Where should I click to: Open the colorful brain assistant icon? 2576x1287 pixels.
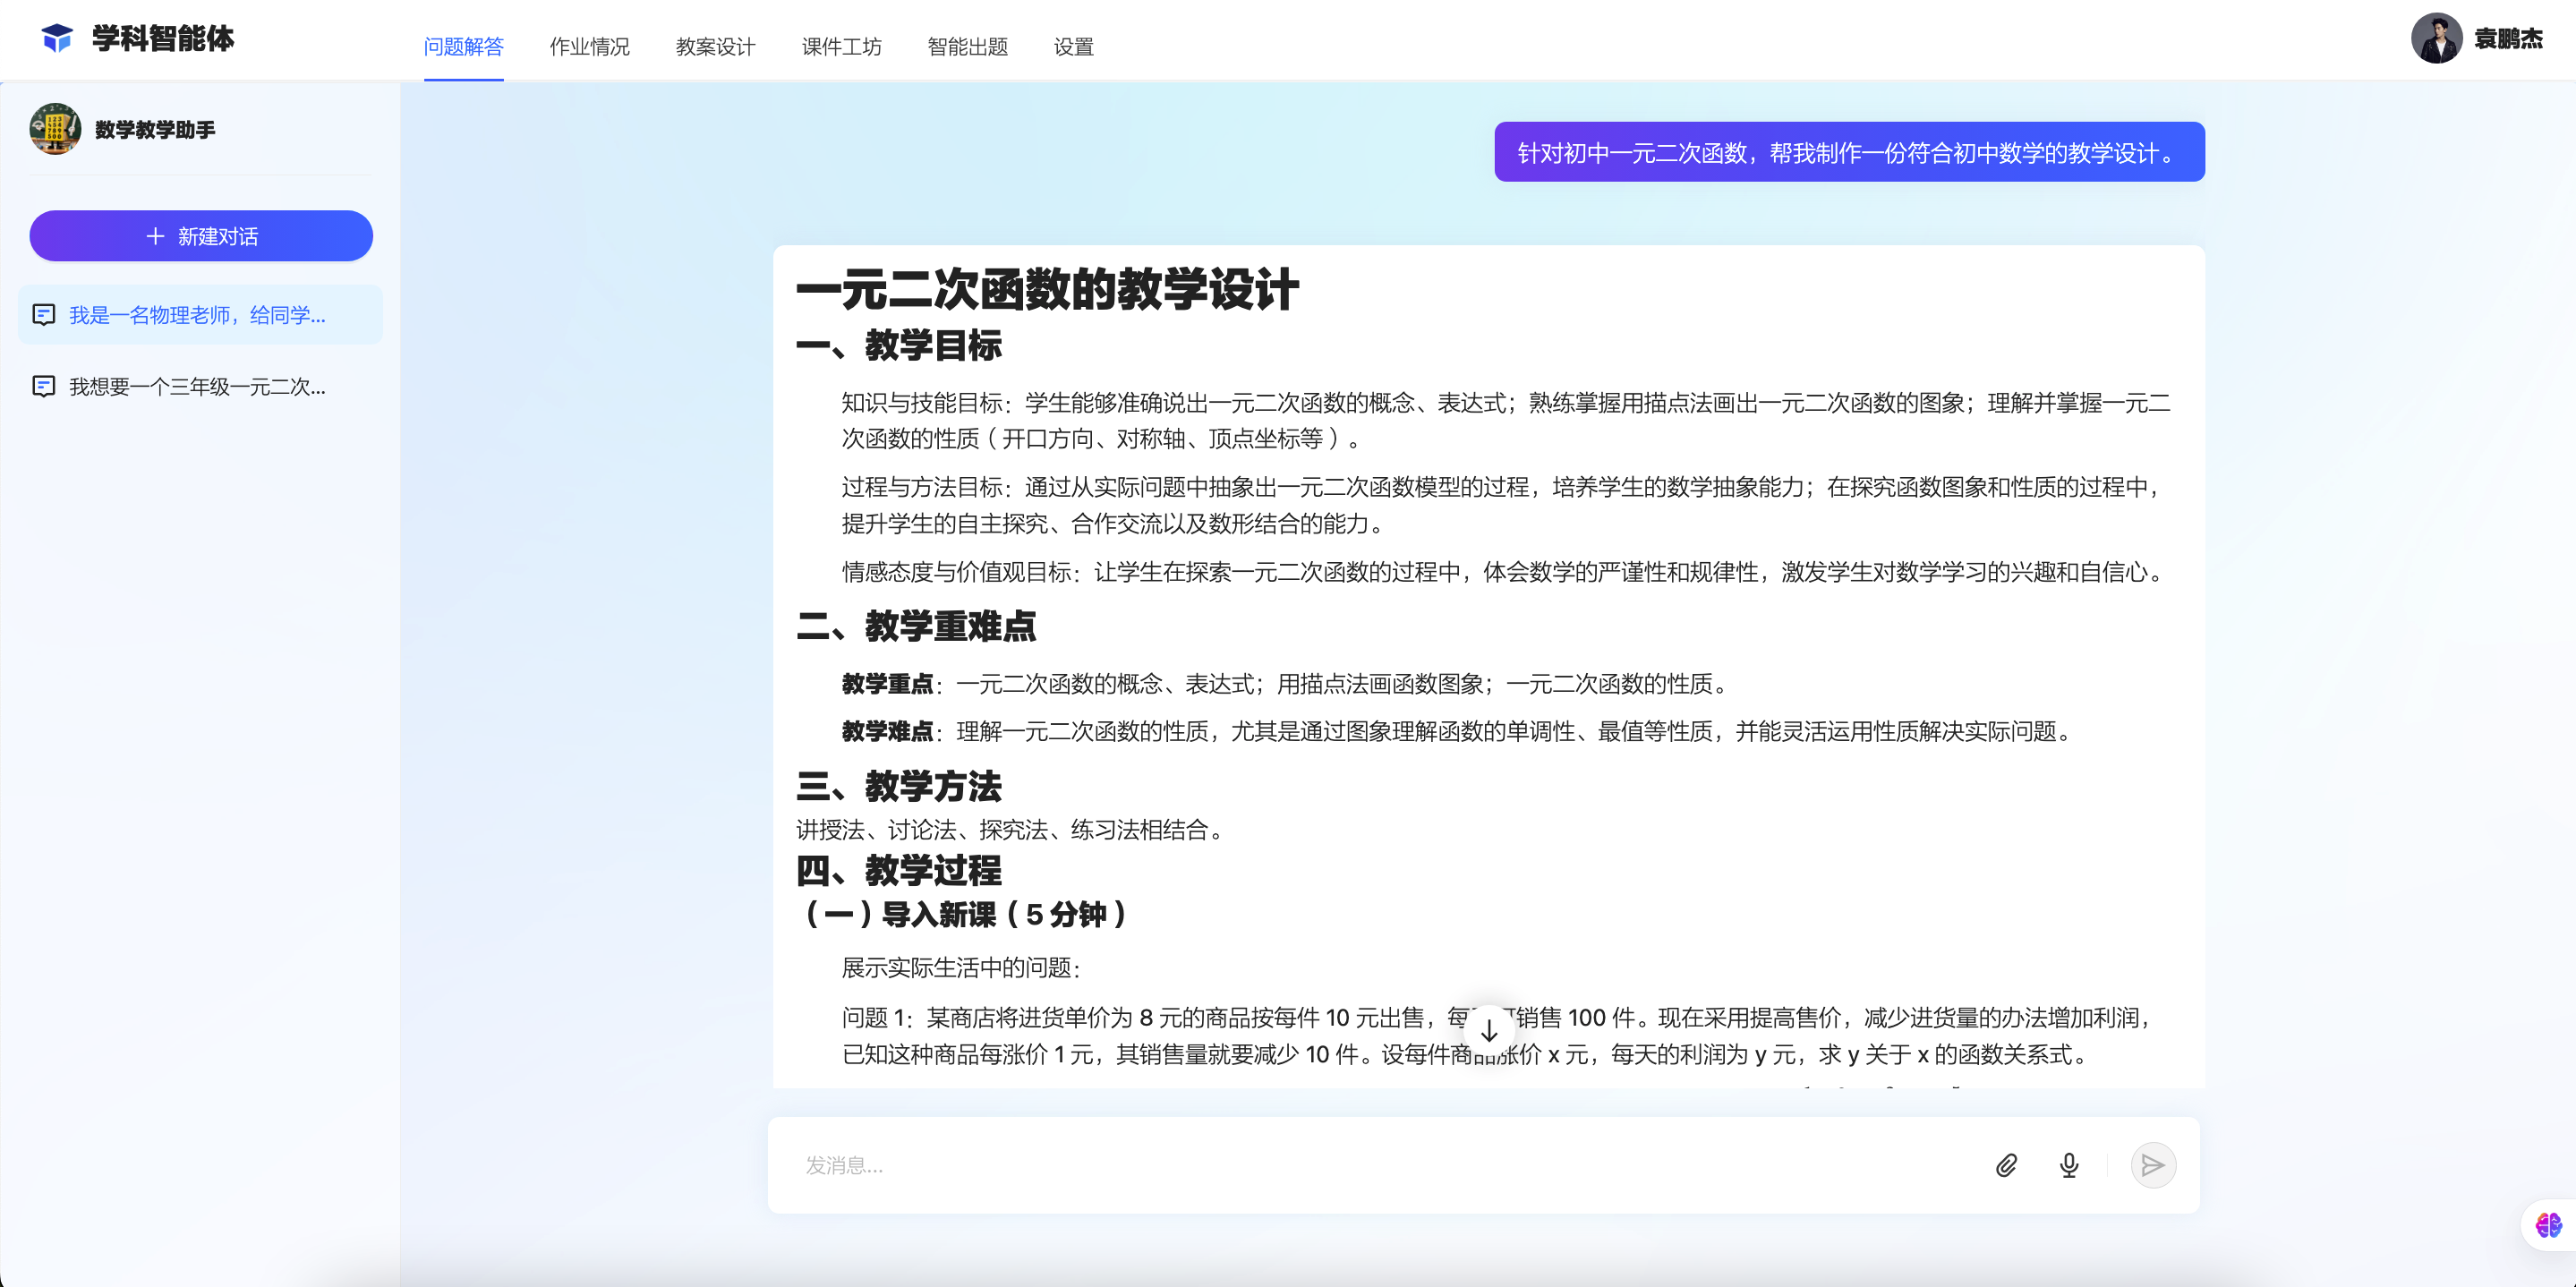pyautogui.click(x=2548, y=1225)
